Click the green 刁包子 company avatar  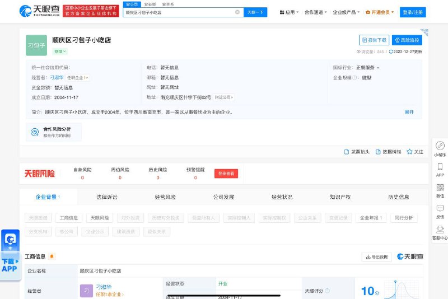[x=36, y=45]
